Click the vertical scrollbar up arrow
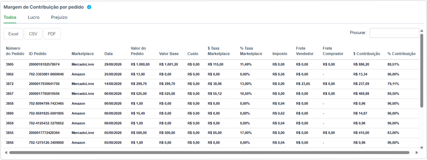 422,31
